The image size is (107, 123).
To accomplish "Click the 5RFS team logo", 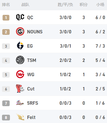I will point(20,103).
